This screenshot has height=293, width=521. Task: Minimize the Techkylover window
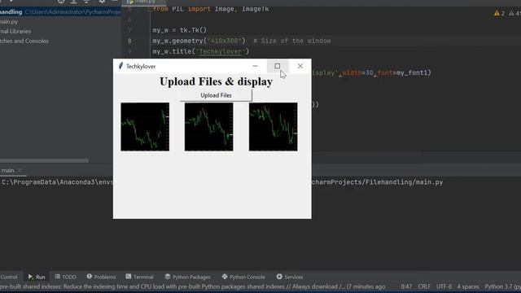click(255, 66)
